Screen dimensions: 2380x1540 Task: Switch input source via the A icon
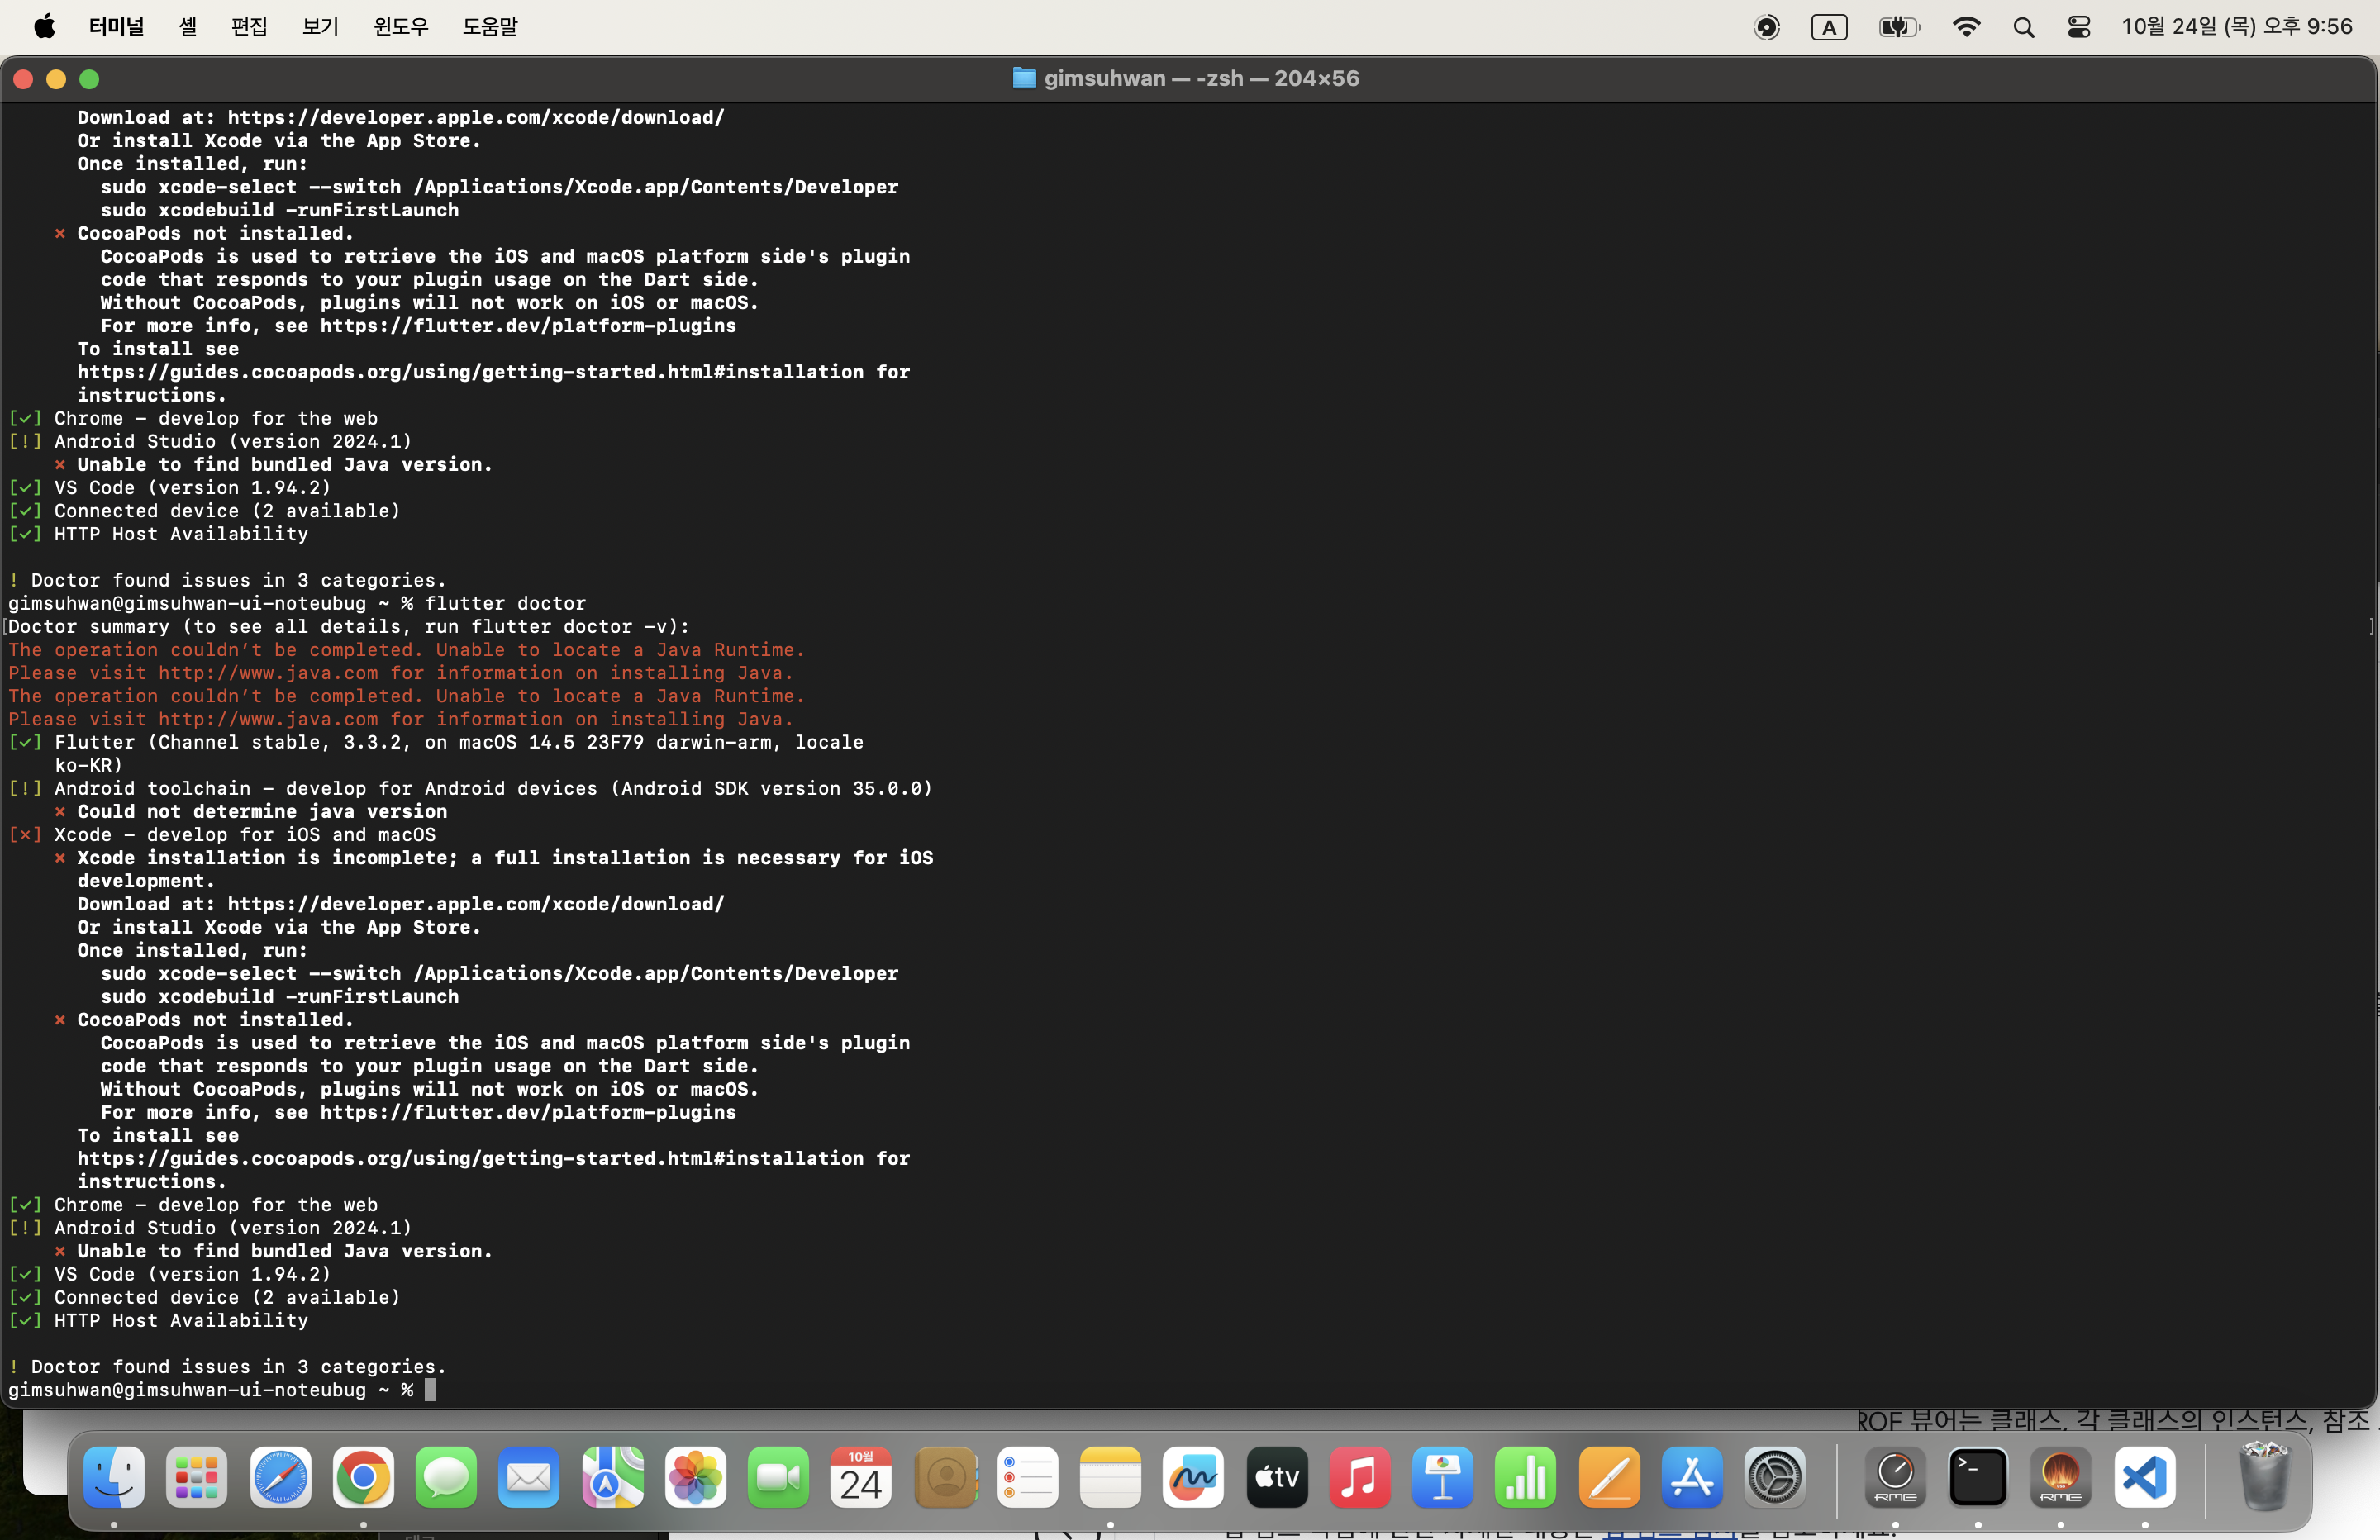click(x=1829, y=27)
